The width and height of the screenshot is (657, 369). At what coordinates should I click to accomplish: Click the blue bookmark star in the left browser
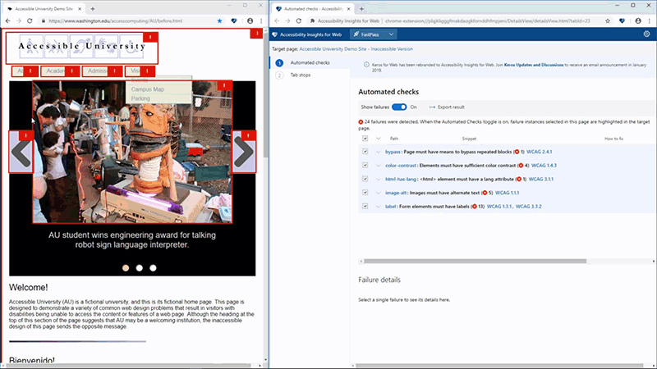click(219, 20)
